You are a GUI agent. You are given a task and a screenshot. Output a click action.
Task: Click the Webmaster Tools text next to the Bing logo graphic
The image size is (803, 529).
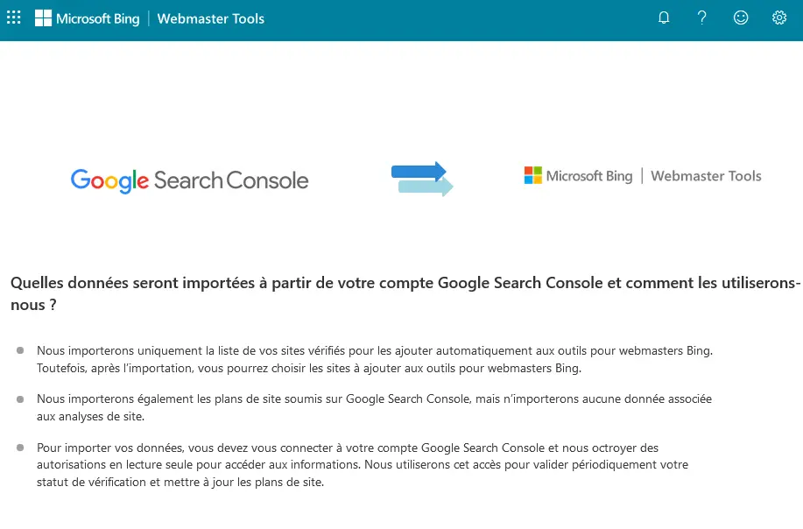click(706, 175)
